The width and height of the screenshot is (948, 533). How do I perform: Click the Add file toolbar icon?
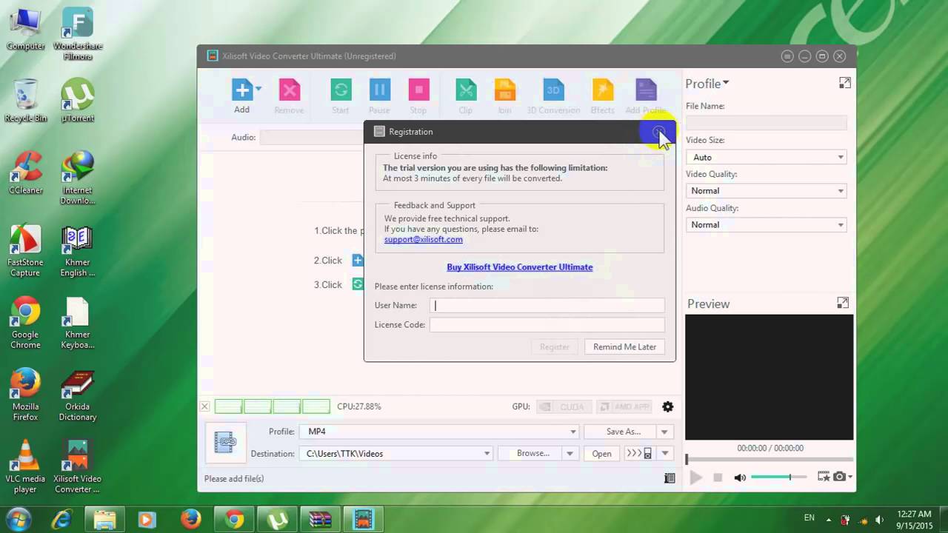pyautogui.click(x=242, y=90)
